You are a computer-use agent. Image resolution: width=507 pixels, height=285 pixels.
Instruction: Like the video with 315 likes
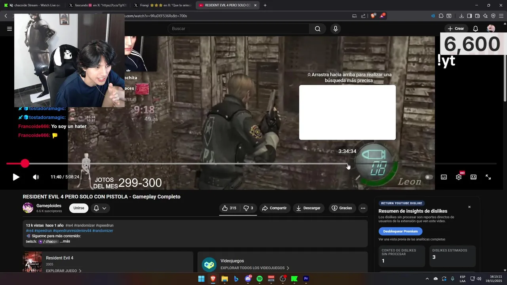point(229,208)
